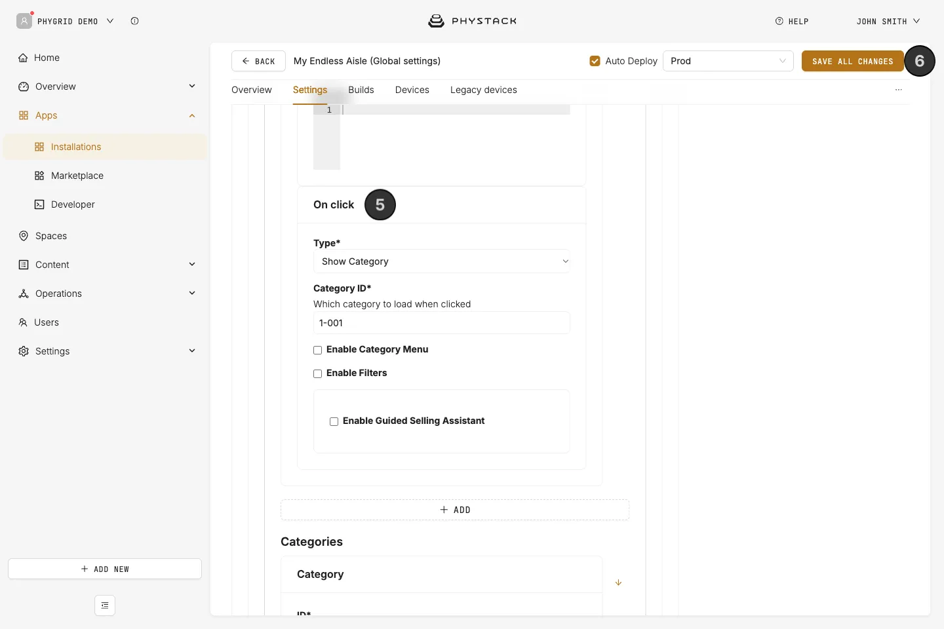The height and width of the screenshot is (629, 944).
Task: Collapse the sidebar with the bottom toggle icon
Action: (105, 605)
